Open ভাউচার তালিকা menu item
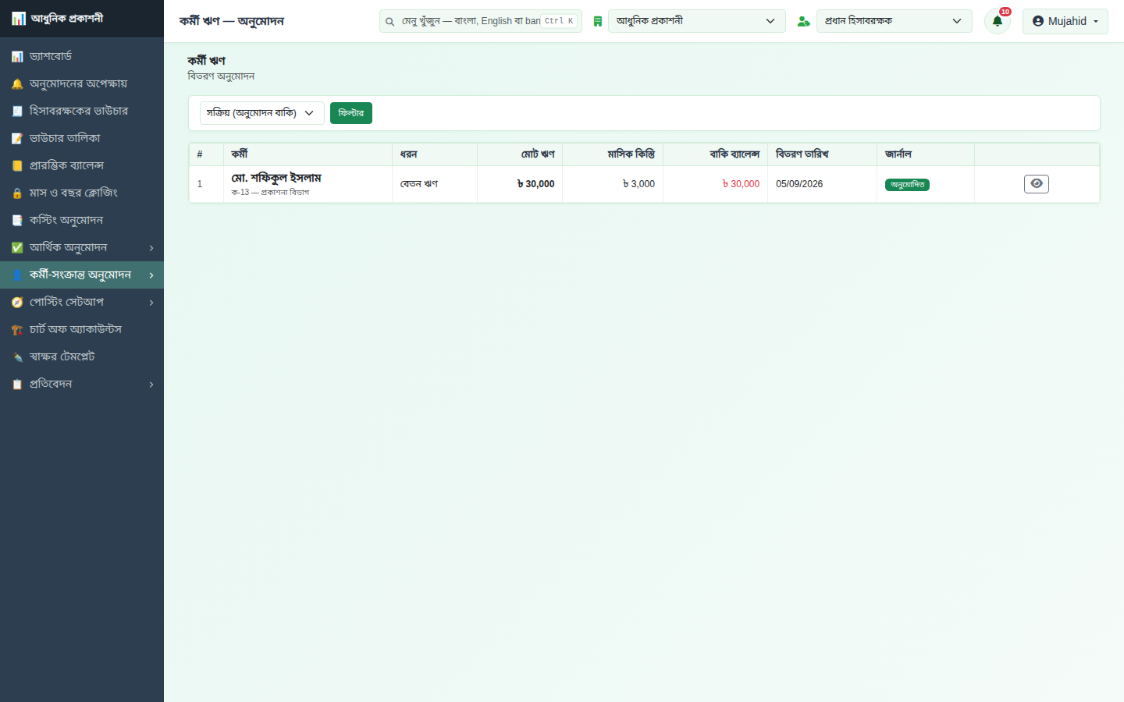This screenshot has height=702, width=1124. (x=82, y=139)
